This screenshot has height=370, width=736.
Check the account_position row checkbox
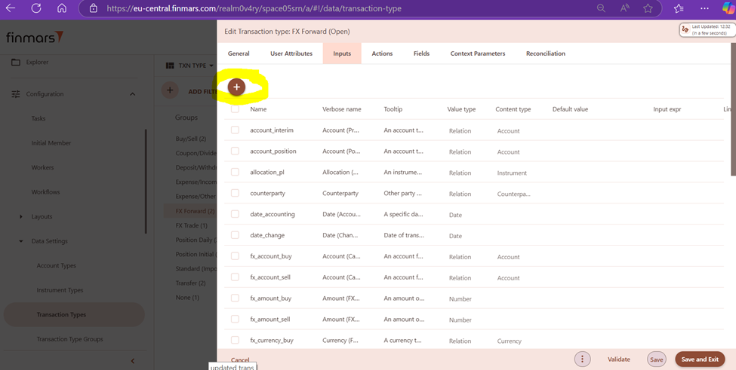coord(236,151)
